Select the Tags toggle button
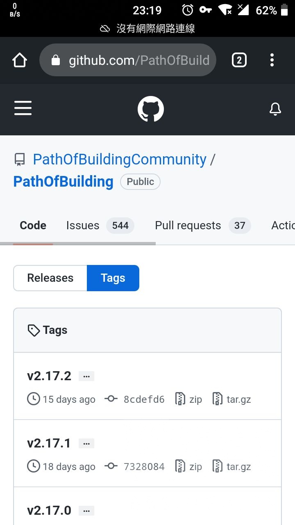Viewport: 295px width, 525px height. (x=113, y=278)
